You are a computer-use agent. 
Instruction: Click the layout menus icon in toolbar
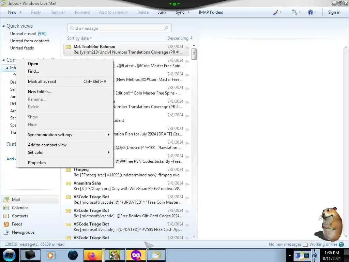point(294,12)
